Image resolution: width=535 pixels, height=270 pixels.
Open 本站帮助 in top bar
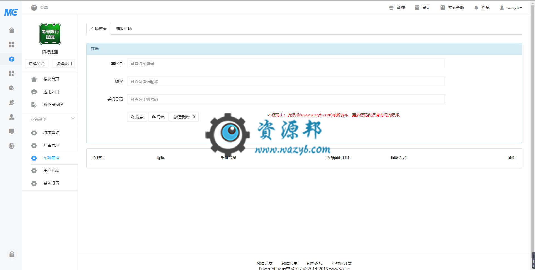coord(452,8)
